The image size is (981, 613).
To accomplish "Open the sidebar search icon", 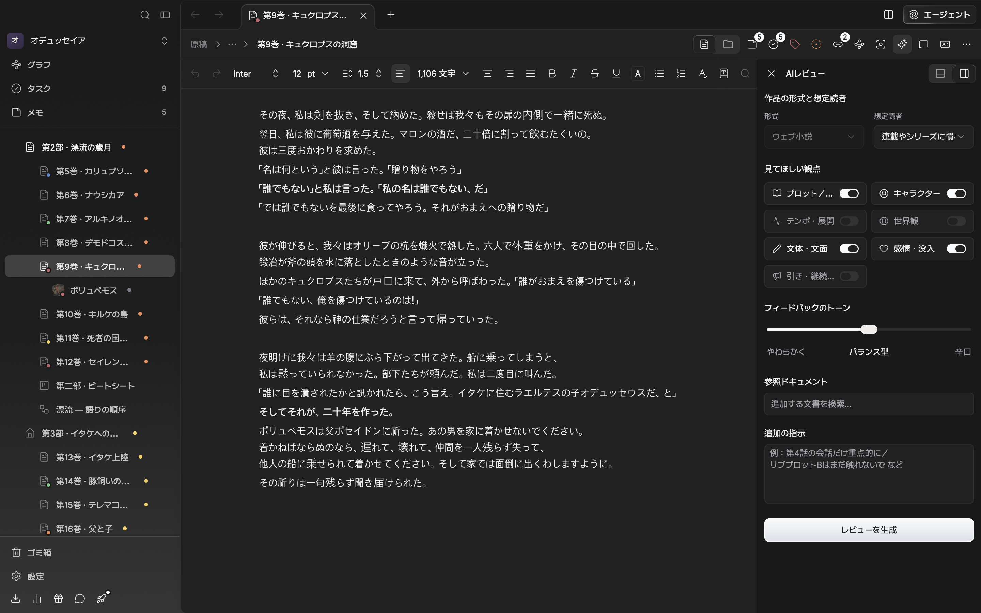I will point(145,15).
